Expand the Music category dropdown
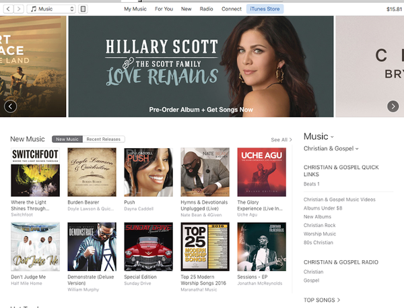 pos(318,136)
